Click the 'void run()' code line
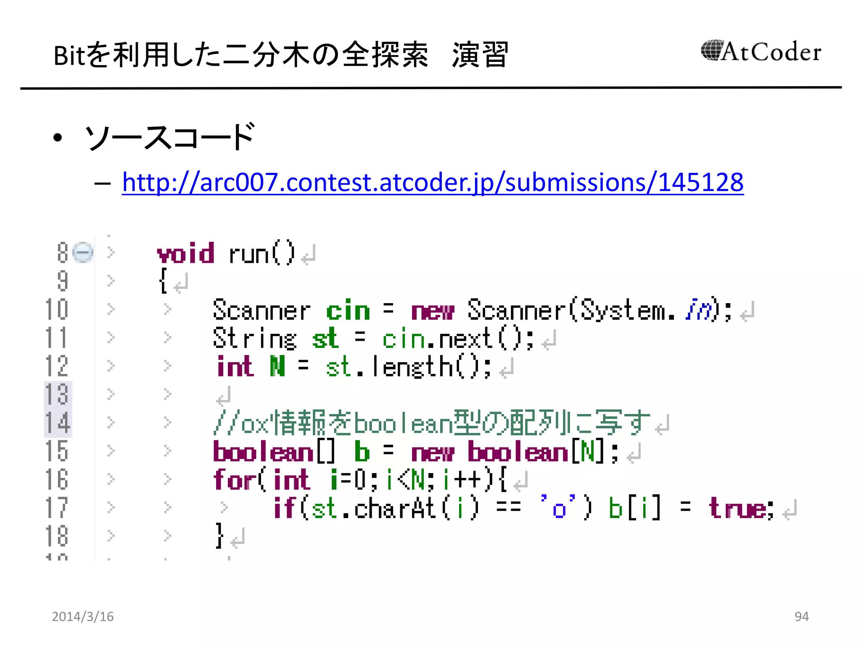Viewport: 861px width, 646px height. 226,254
